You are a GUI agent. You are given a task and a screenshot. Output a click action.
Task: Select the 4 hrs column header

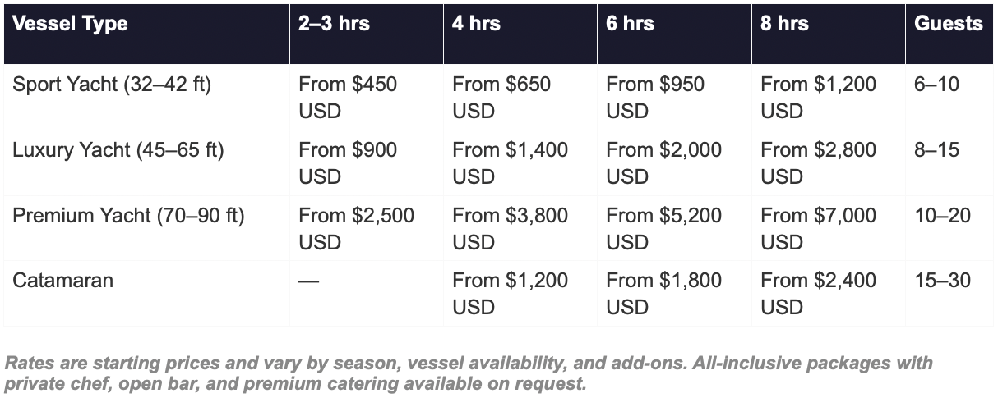tap(477, 23)
